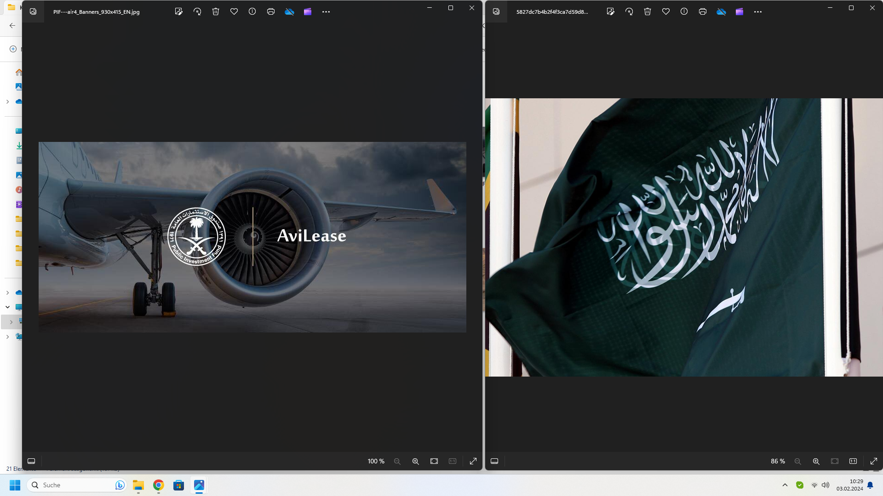This screenshot has width=883, height=496.
Task: Open Bing chat icon in search box
Action: [x=120, y=485]
